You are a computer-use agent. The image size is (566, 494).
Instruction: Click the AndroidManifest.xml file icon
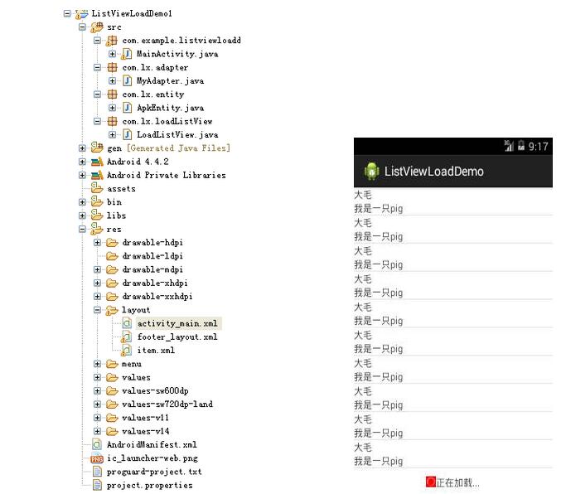click(97, 444)
